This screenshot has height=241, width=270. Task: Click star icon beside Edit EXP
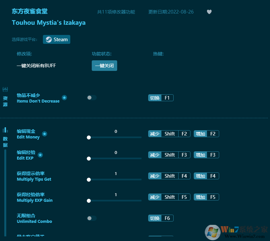tap(40, 155)
